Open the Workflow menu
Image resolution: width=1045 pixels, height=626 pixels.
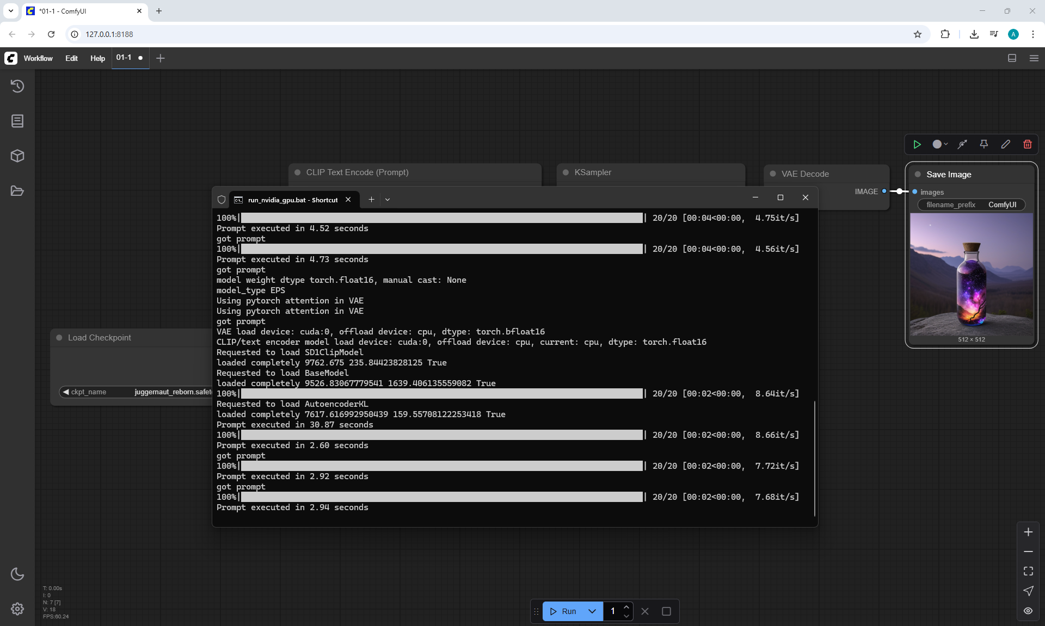click(38, 58)
